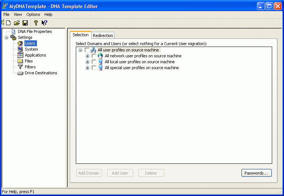Image resolution: width=284 pixels, height=196 pixels.
Task: Click the New file toolbar icon
Action: coord(9,23)
